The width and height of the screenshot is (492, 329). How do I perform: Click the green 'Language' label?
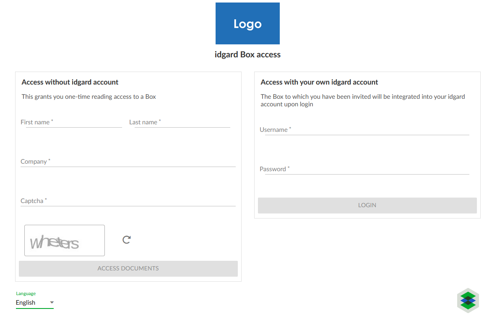click(x=26, y=293)
